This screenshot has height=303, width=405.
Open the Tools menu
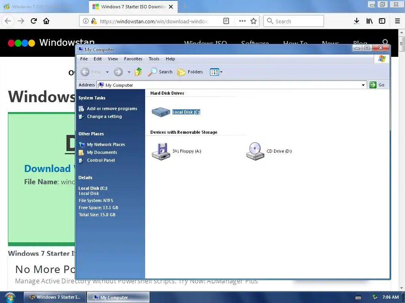point(154,59)
